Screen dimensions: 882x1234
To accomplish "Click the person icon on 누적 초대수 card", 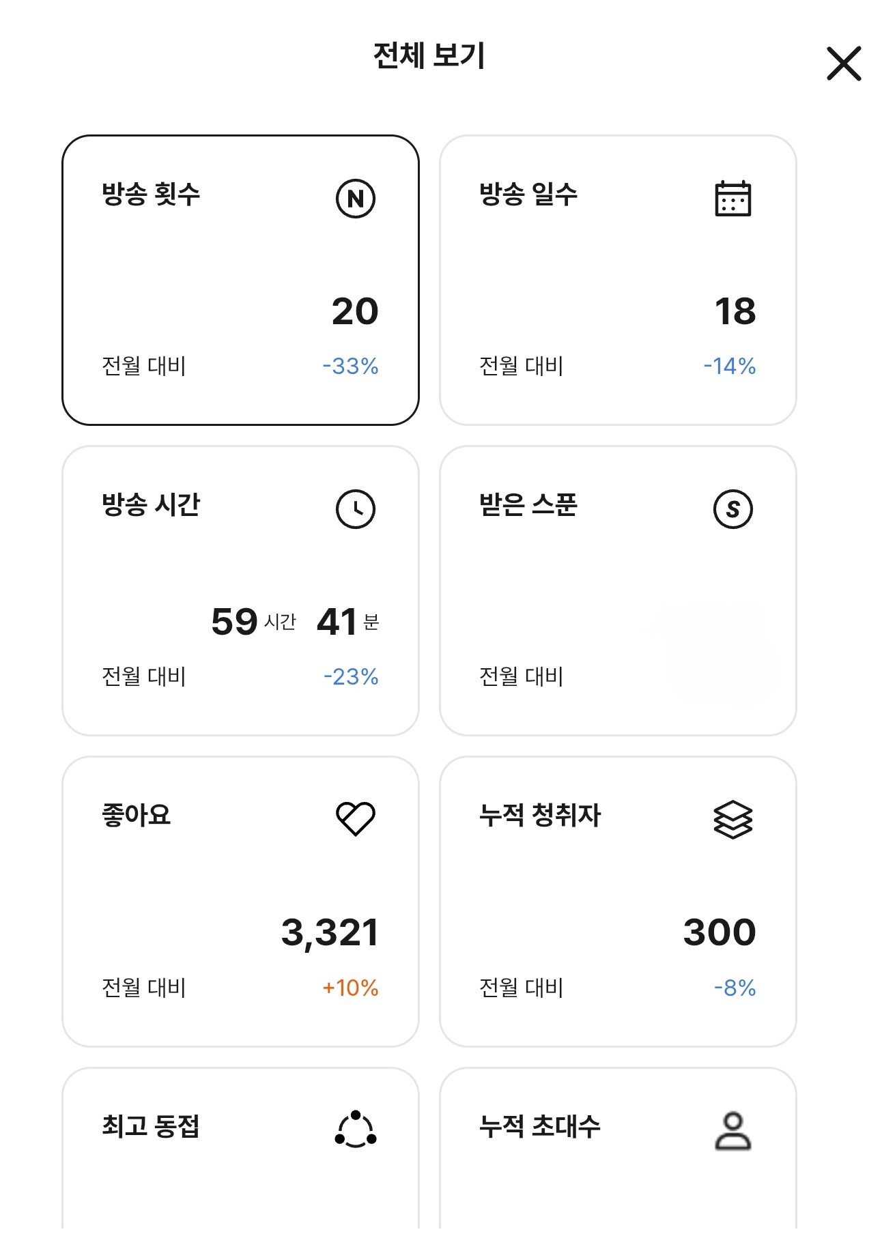I will 733,1131.
